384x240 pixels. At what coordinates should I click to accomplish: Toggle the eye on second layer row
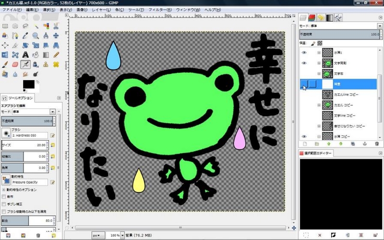pyautogui.click(x=304, y=63)
